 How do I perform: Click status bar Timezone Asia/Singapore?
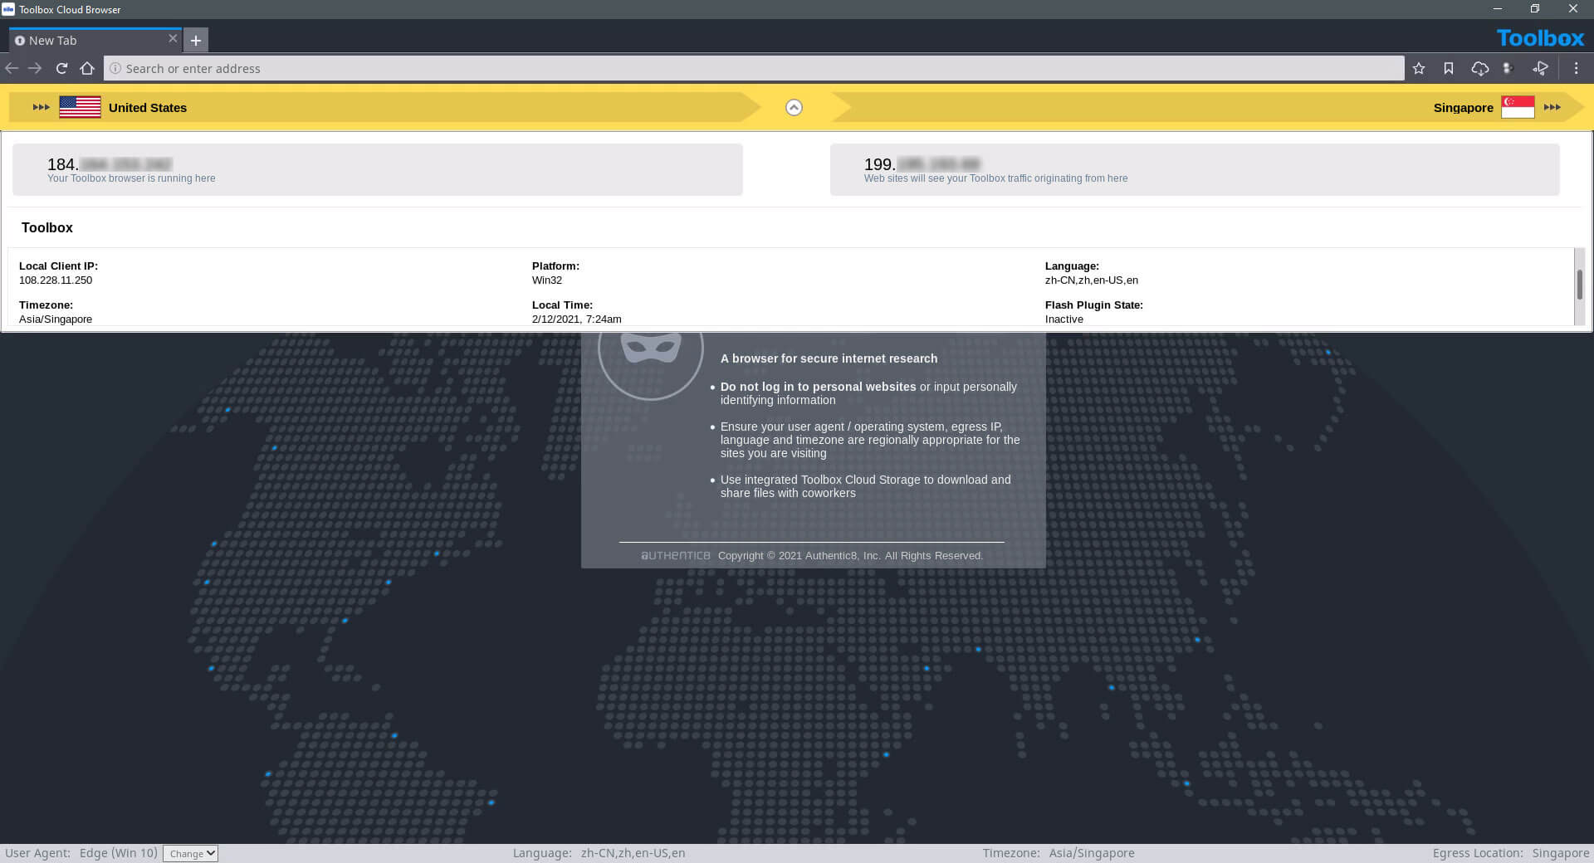click(1059, 853)
